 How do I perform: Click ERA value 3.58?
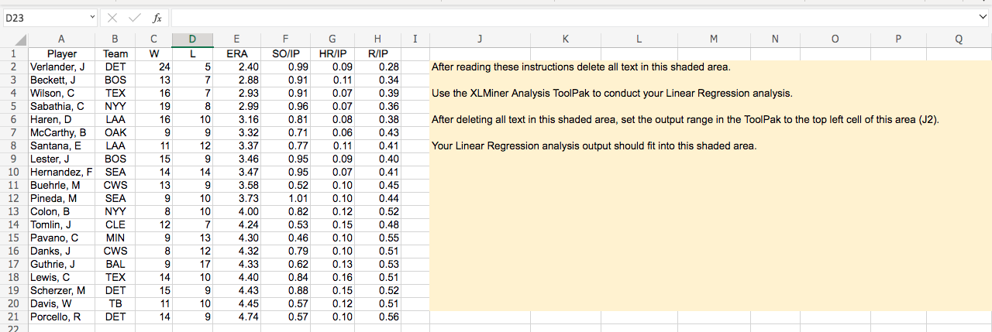pos(237,186)
